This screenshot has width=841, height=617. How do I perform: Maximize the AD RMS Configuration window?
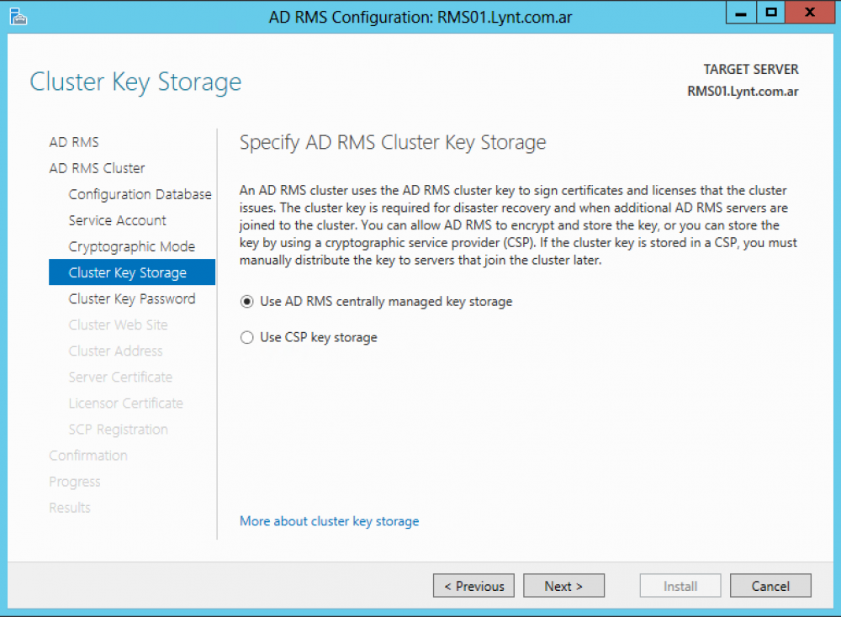(770, 13)
